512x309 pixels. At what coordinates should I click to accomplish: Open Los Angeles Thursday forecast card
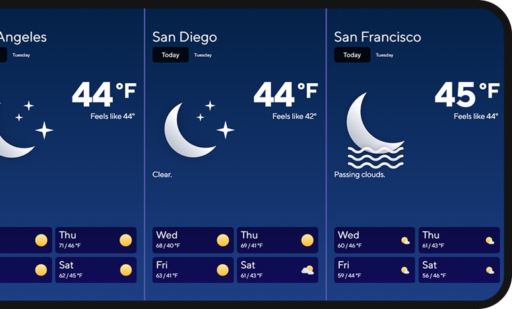pyautogui.click(x=96, y=240)
